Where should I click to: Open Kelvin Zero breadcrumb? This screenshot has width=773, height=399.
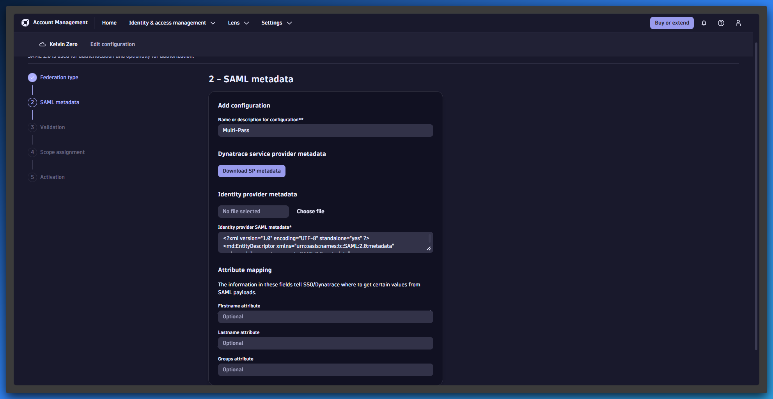63,44
